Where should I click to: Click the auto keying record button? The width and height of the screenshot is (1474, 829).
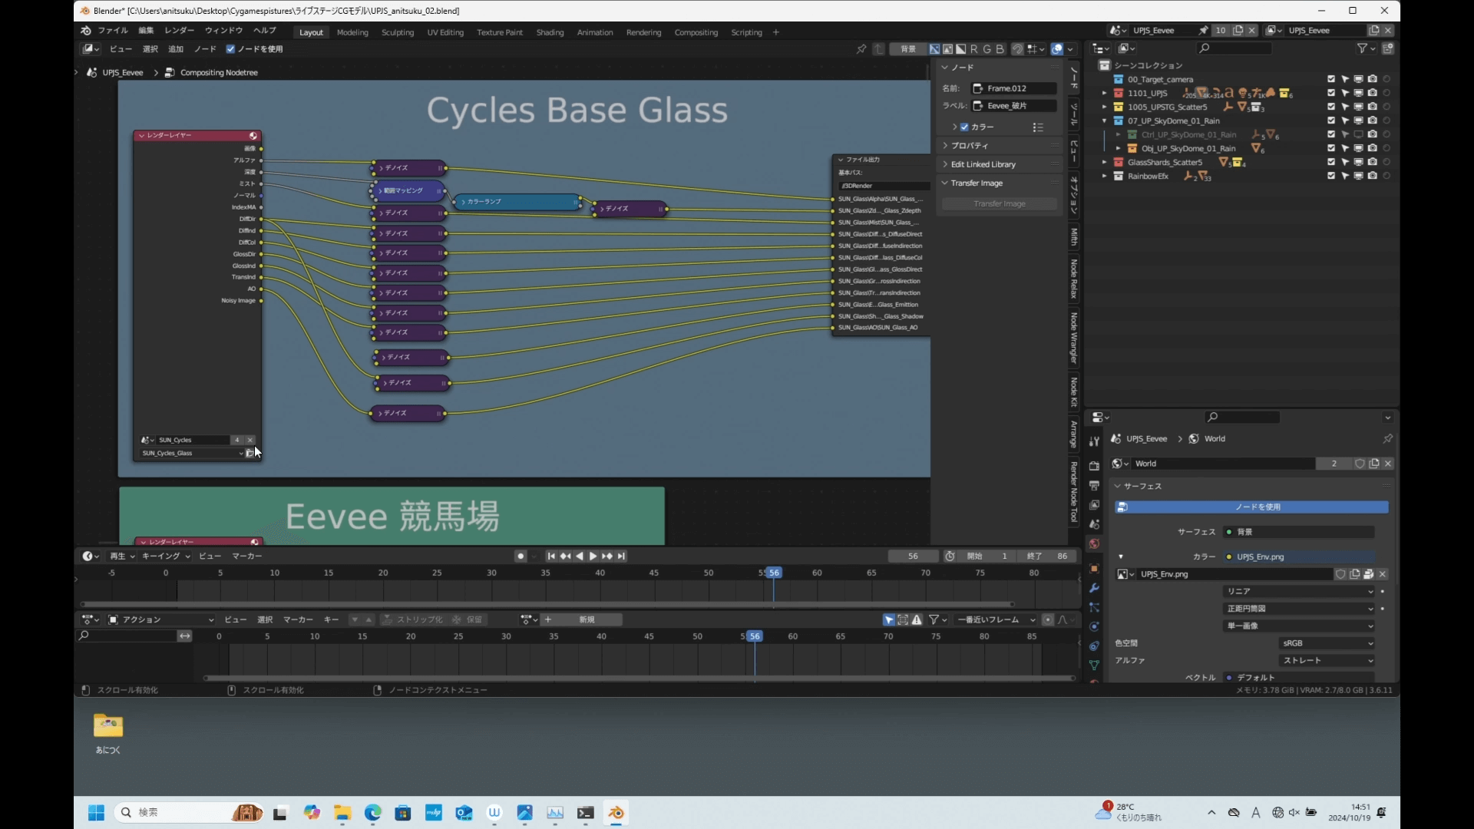pos(521,557)
